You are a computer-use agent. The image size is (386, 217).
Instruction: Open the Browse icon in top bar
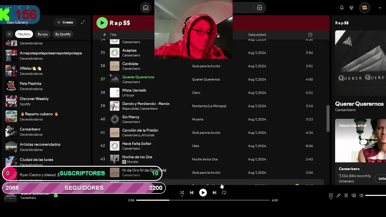tap(259, 8)
